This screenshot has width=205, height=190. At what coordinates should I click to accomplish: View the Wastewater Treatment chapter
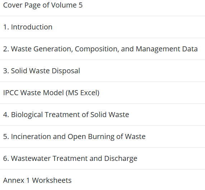(x=70, y=158)
